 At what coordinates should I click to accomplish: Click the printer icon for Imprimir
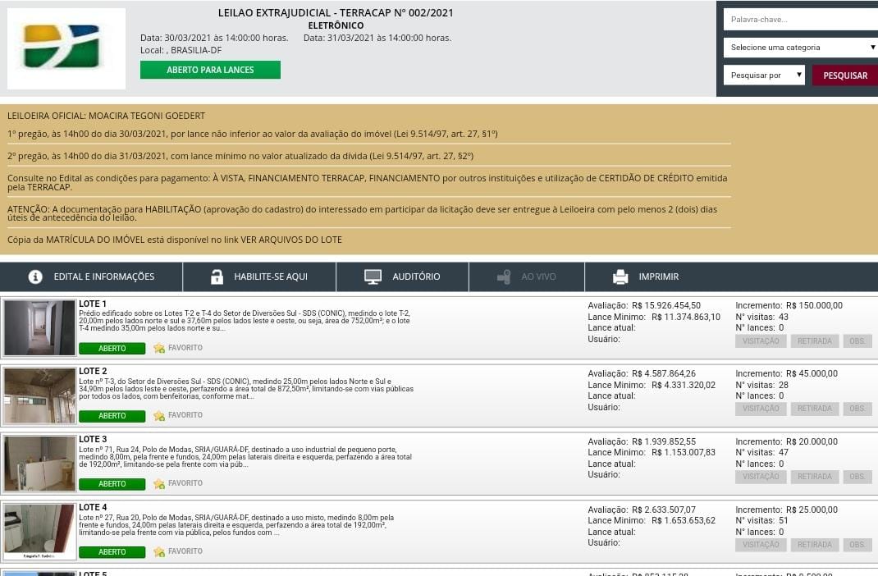pos(620,277)
